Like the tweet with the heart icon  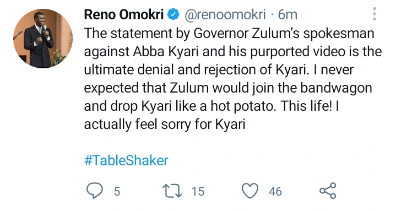point(250,191)
